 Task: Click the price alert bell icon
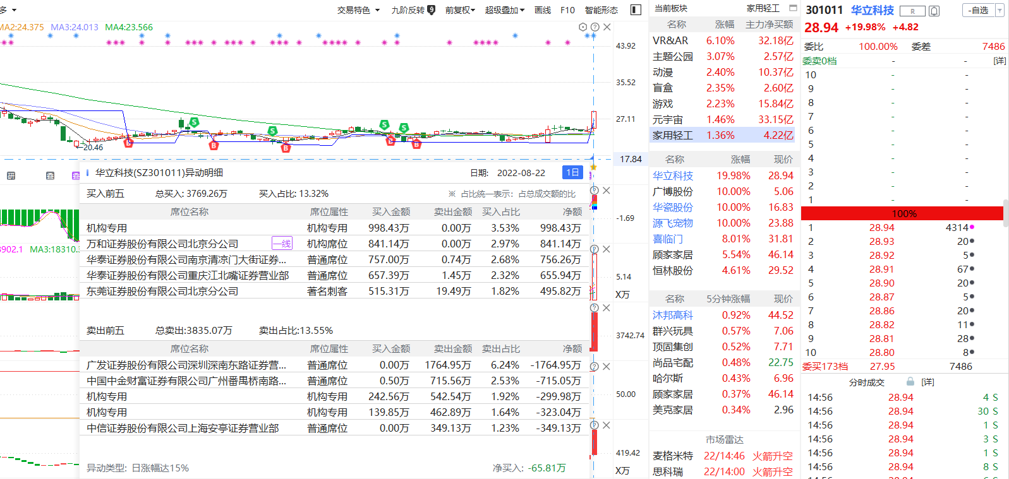934,11
